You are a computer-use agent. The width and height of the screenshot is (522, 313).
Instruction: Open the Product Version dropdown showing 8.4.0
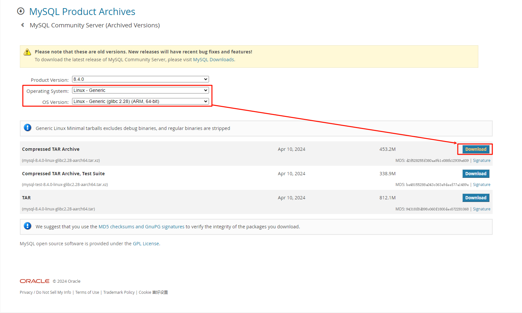(141, 79)
